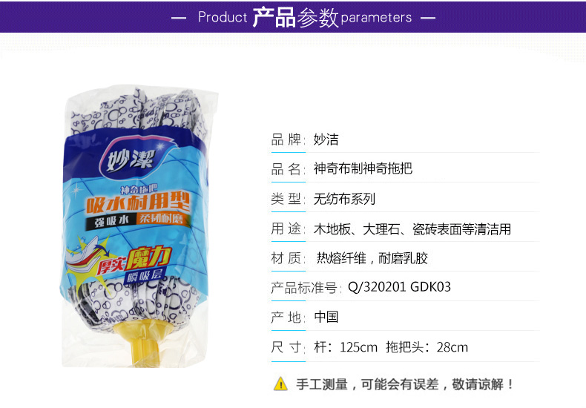Viewport: 586px width, 408px height.
Task: Click the 品牌 label
Action: point(288,139)
